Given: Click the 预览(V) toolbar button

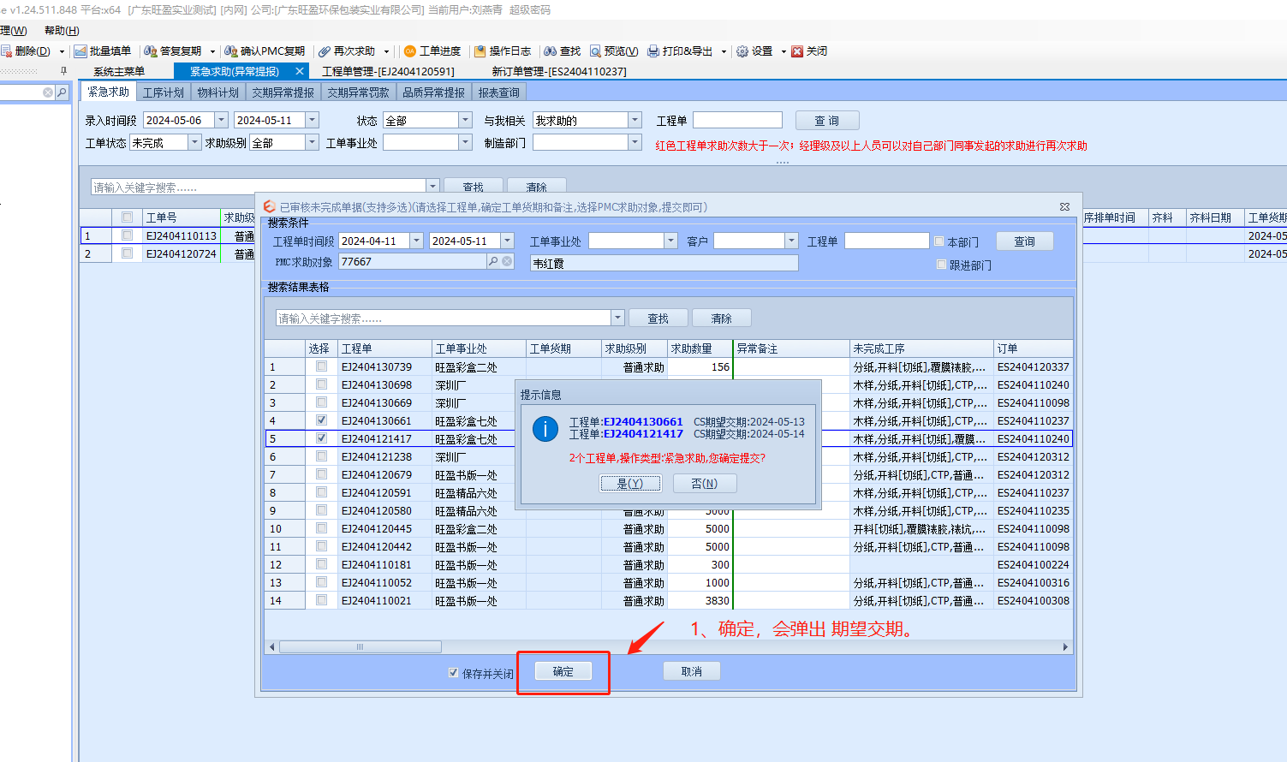Looking at the screenshot, I should point(614,51).
